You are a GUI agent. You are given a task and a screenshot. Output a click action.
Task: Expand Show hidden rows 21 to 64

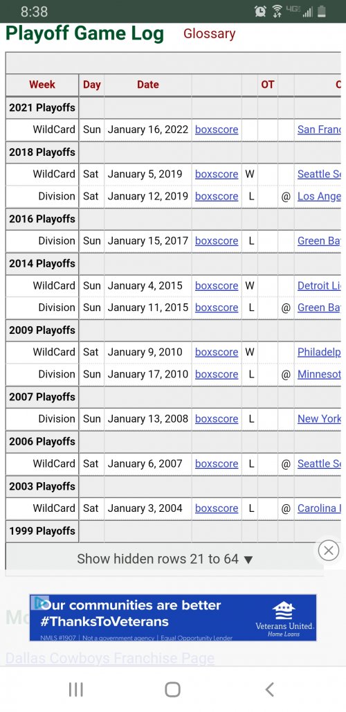point(165,558)
